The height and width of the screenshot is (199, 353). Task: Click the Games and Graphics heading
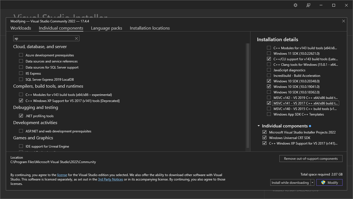[x=33, y=138]
